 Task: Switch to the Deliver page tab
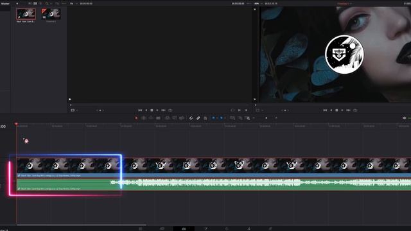click(x=270, y=228)
